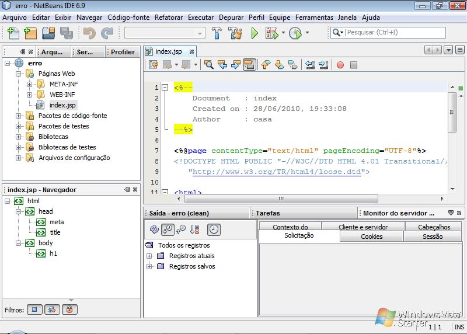Viewport: 467px width, 334px height.
Task: Start macro recording with red circle
Action: click(340, 65)
